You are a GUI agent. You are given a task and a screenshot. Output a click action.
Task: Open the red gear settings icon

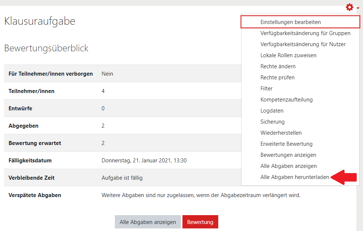point(349,7)
